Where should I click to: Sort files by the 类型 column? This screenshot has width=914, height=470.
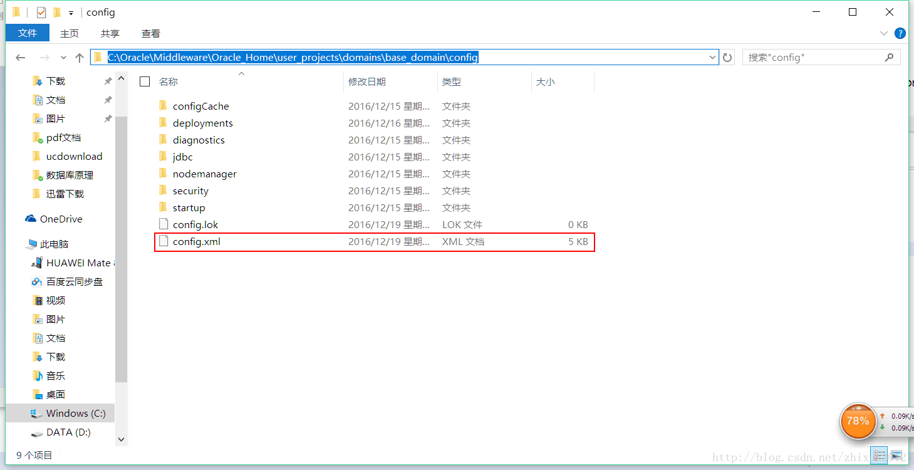pyautogui.click(x=452, y=82)
